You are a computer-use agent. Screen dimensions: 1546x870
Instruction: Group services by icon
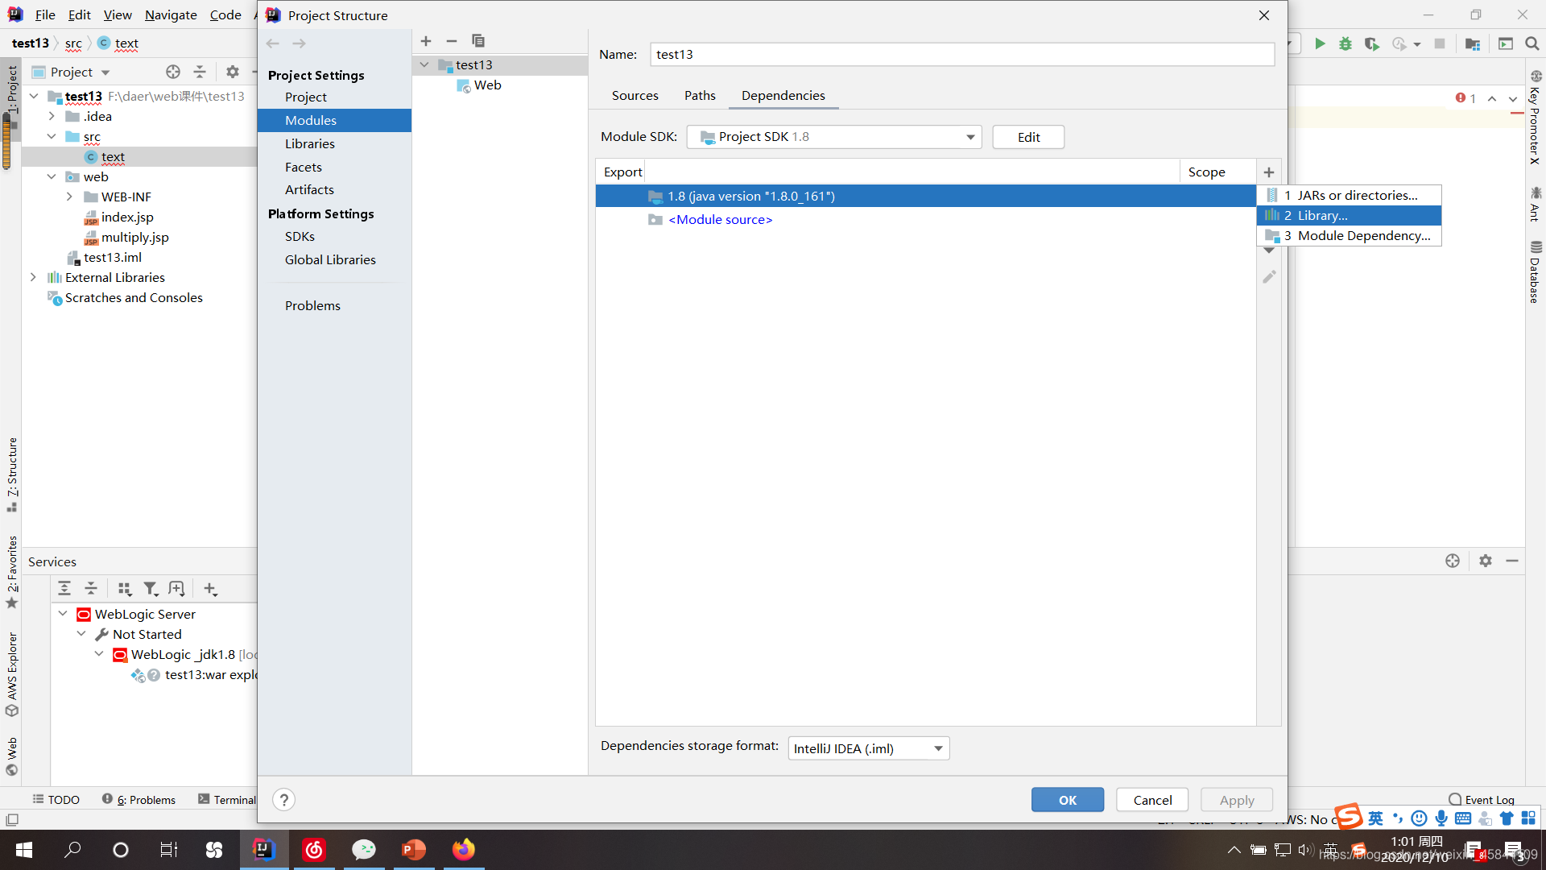tap(124, 589)
